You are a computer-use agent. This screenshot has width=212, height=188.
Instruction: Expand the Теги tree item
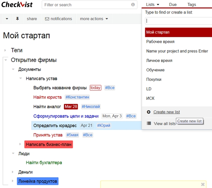tap(5, 51)
